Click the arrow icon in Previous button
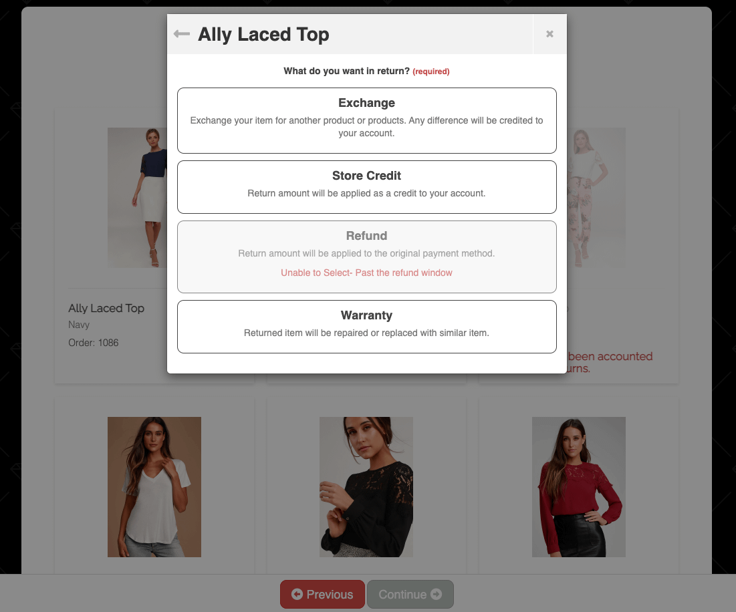This screenshot has width=736, height=612. pos(297,594)
